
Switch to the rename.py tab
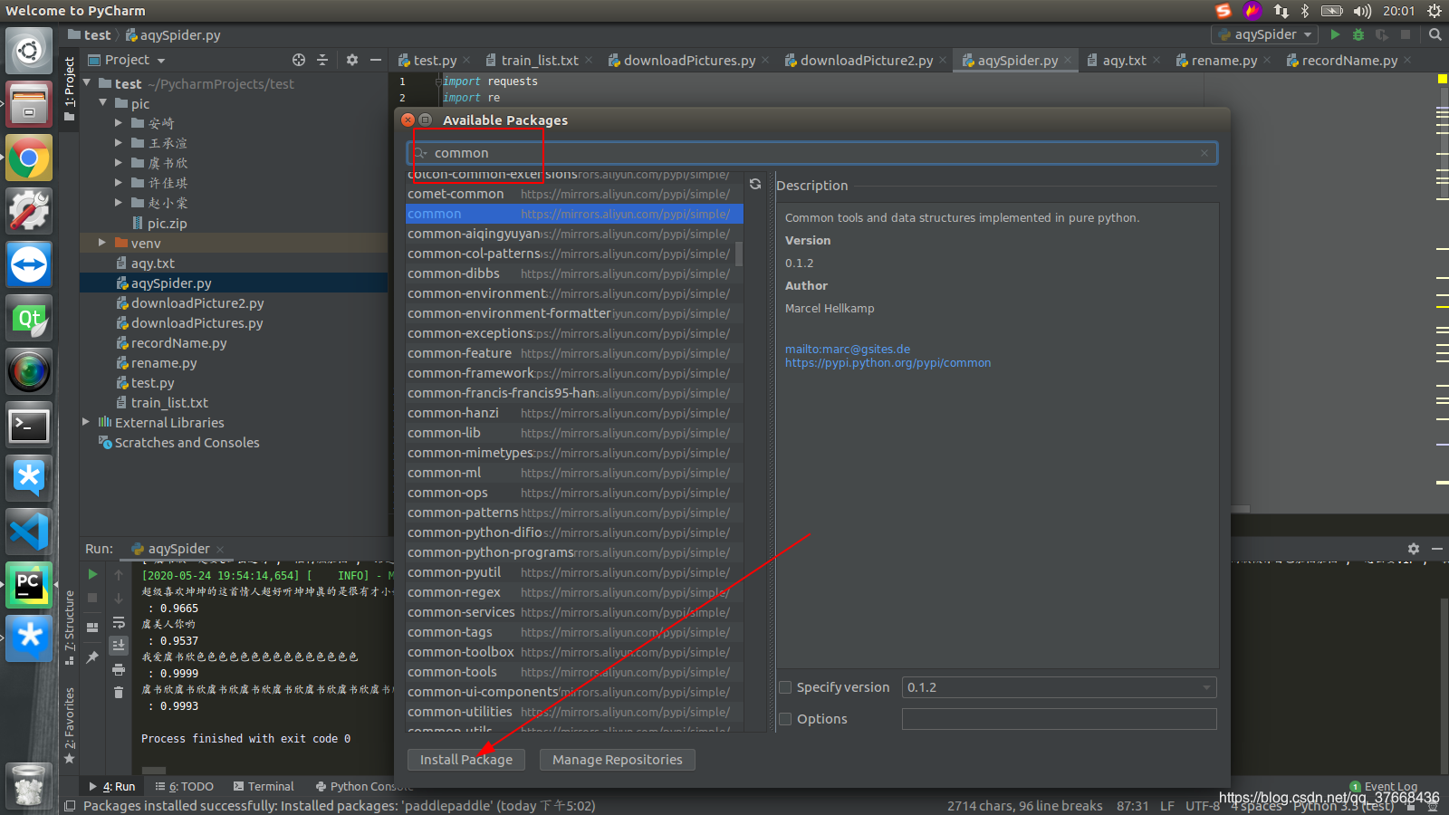point(1223,61)
